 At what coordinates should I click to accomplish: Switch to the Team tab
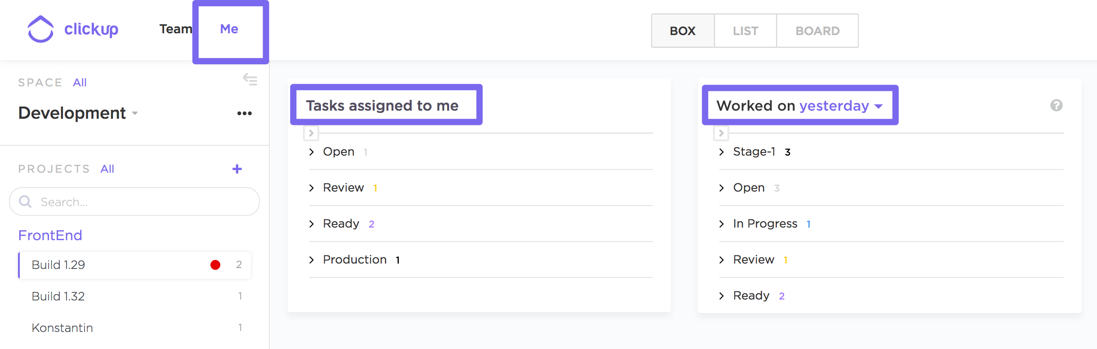coord(175,29)
